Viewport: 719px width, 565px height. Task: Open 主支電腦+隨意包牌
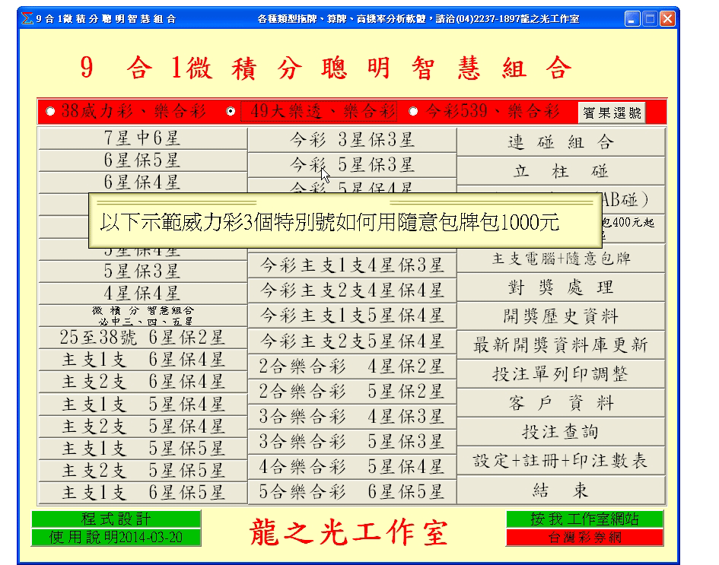tap(561, 259)
